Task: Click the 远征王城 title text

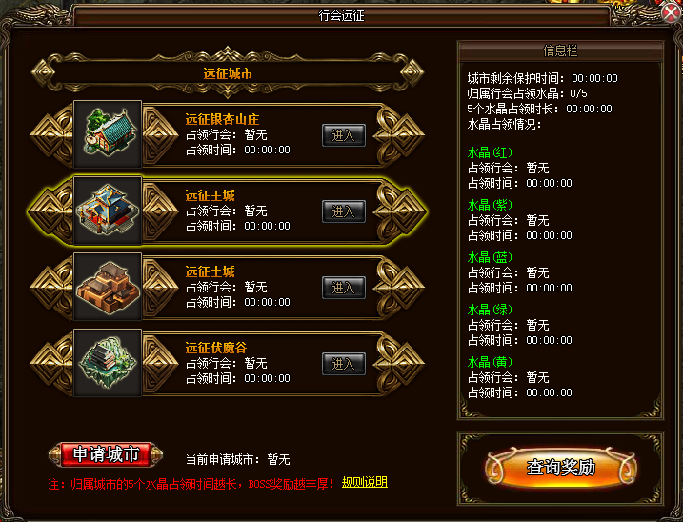Action: [x=211, y=195]
